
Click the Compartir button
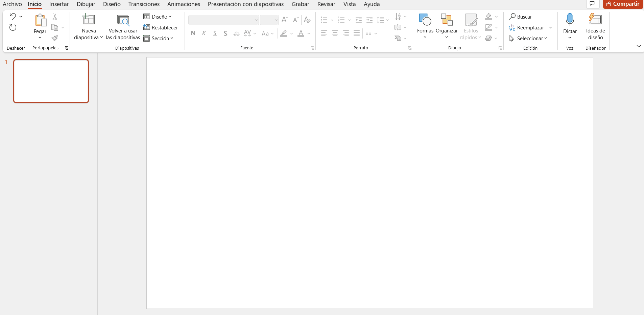click(x=623, y=4)
